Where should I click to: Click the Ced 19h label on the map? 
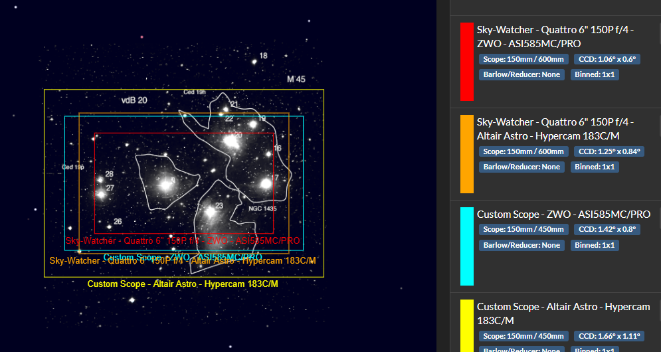[x=195, y=92]
